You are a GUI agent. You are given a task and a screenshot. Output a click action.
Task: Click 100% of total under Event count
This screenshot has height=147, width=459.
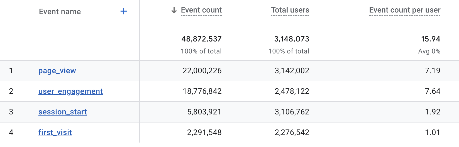pyautogui.click(x=201, y=51)
